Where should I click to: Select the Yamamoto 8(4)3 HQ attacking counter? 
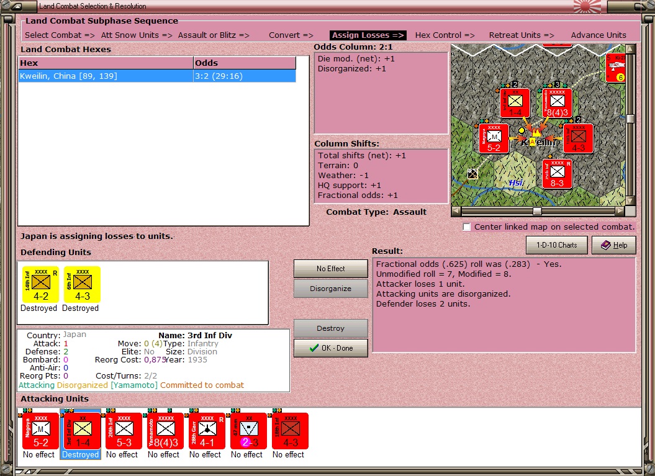(x=165, y=431)
